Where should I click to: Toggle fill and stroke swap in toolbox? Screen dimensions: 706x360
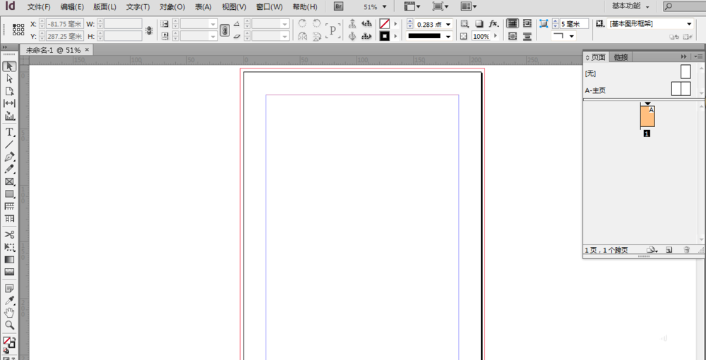(x=13, y=340)
